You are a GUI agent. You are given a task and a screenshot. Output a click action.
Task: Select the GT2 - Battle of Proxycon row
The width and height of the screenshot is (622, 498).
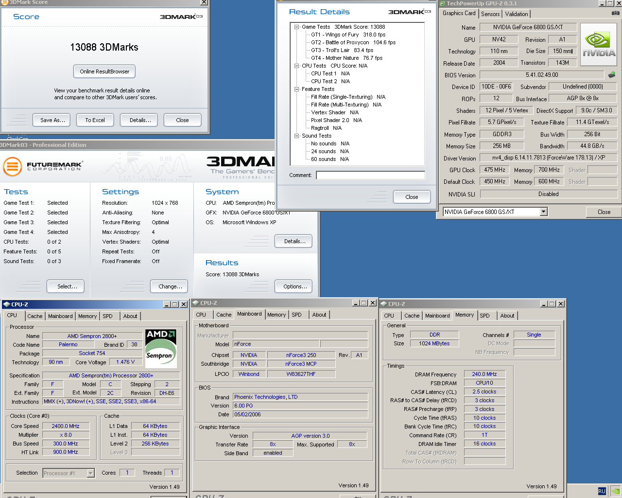353,42
